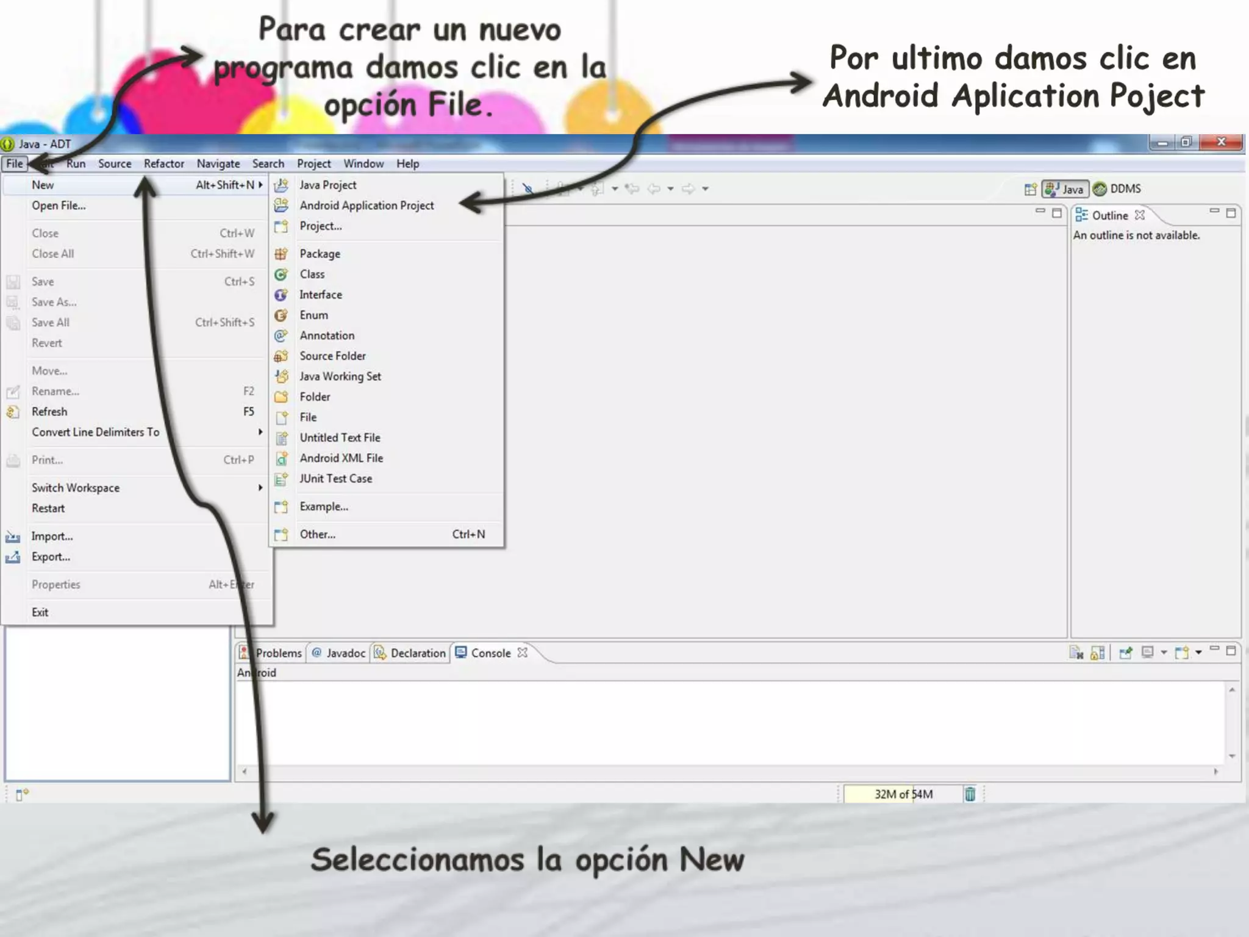
Task: Click the 32M of 54M heap status bar
Action: tap(903, 794)
